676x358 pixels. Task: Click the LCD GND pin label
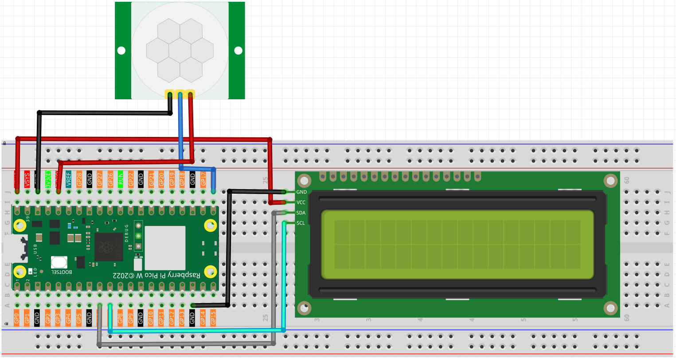pyautogui.click(x=301, y=192)
